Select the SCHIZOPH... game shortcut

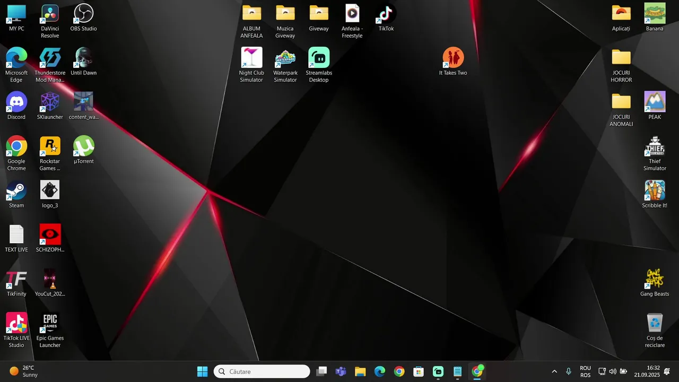(x=50, y=239)
